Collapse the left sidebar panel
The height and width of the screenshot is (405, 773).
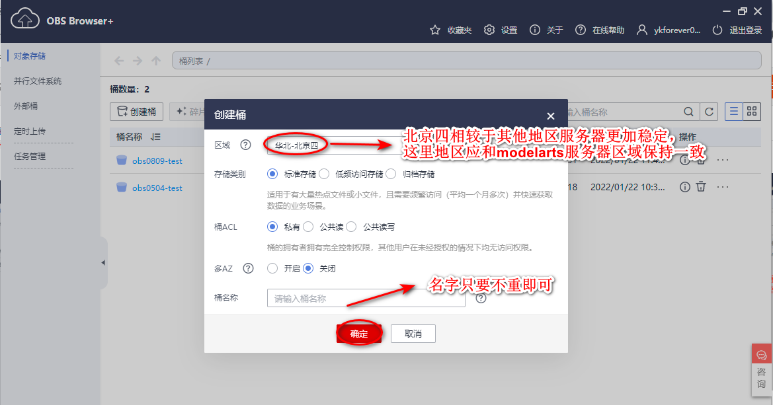(104, 262)
